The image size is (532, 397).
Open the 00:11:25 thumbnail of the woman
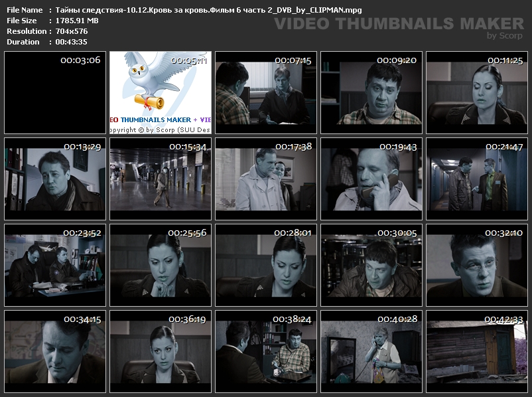[x=476, y=93]
